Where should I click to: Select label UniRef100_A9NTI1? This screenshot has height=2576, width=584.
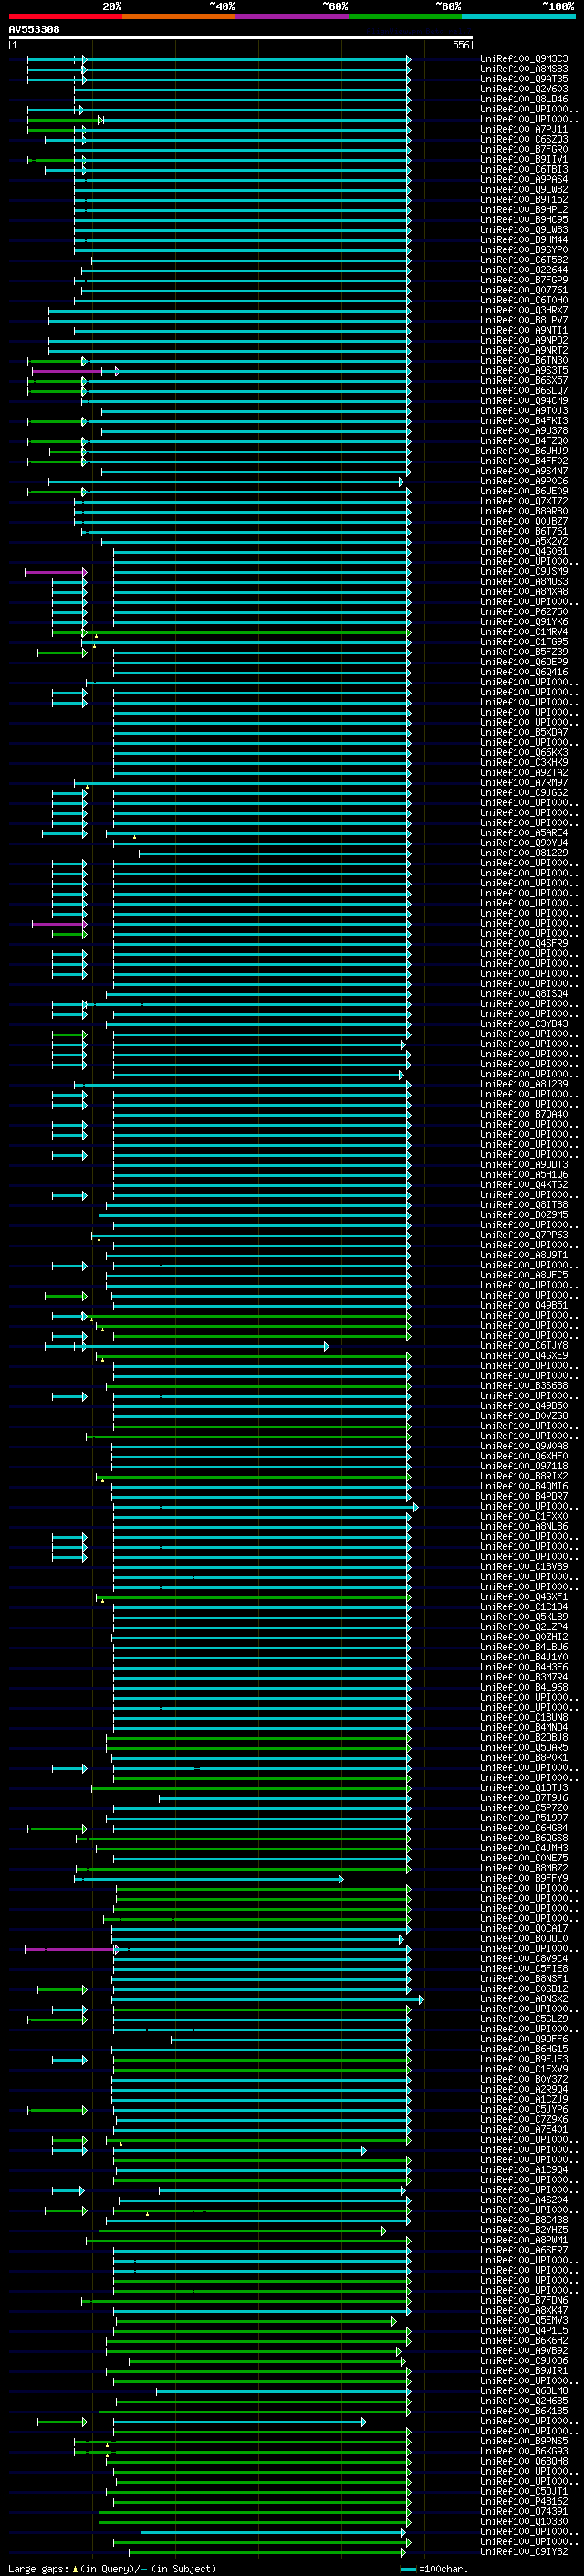(524, 330)
